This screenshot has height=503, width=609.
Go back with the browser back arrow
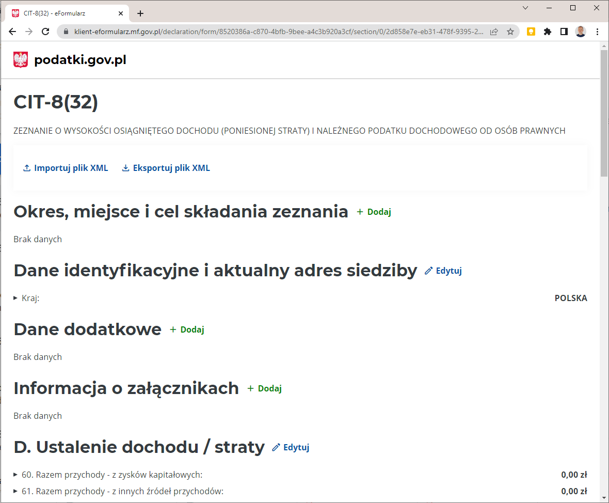coord(13,32)
